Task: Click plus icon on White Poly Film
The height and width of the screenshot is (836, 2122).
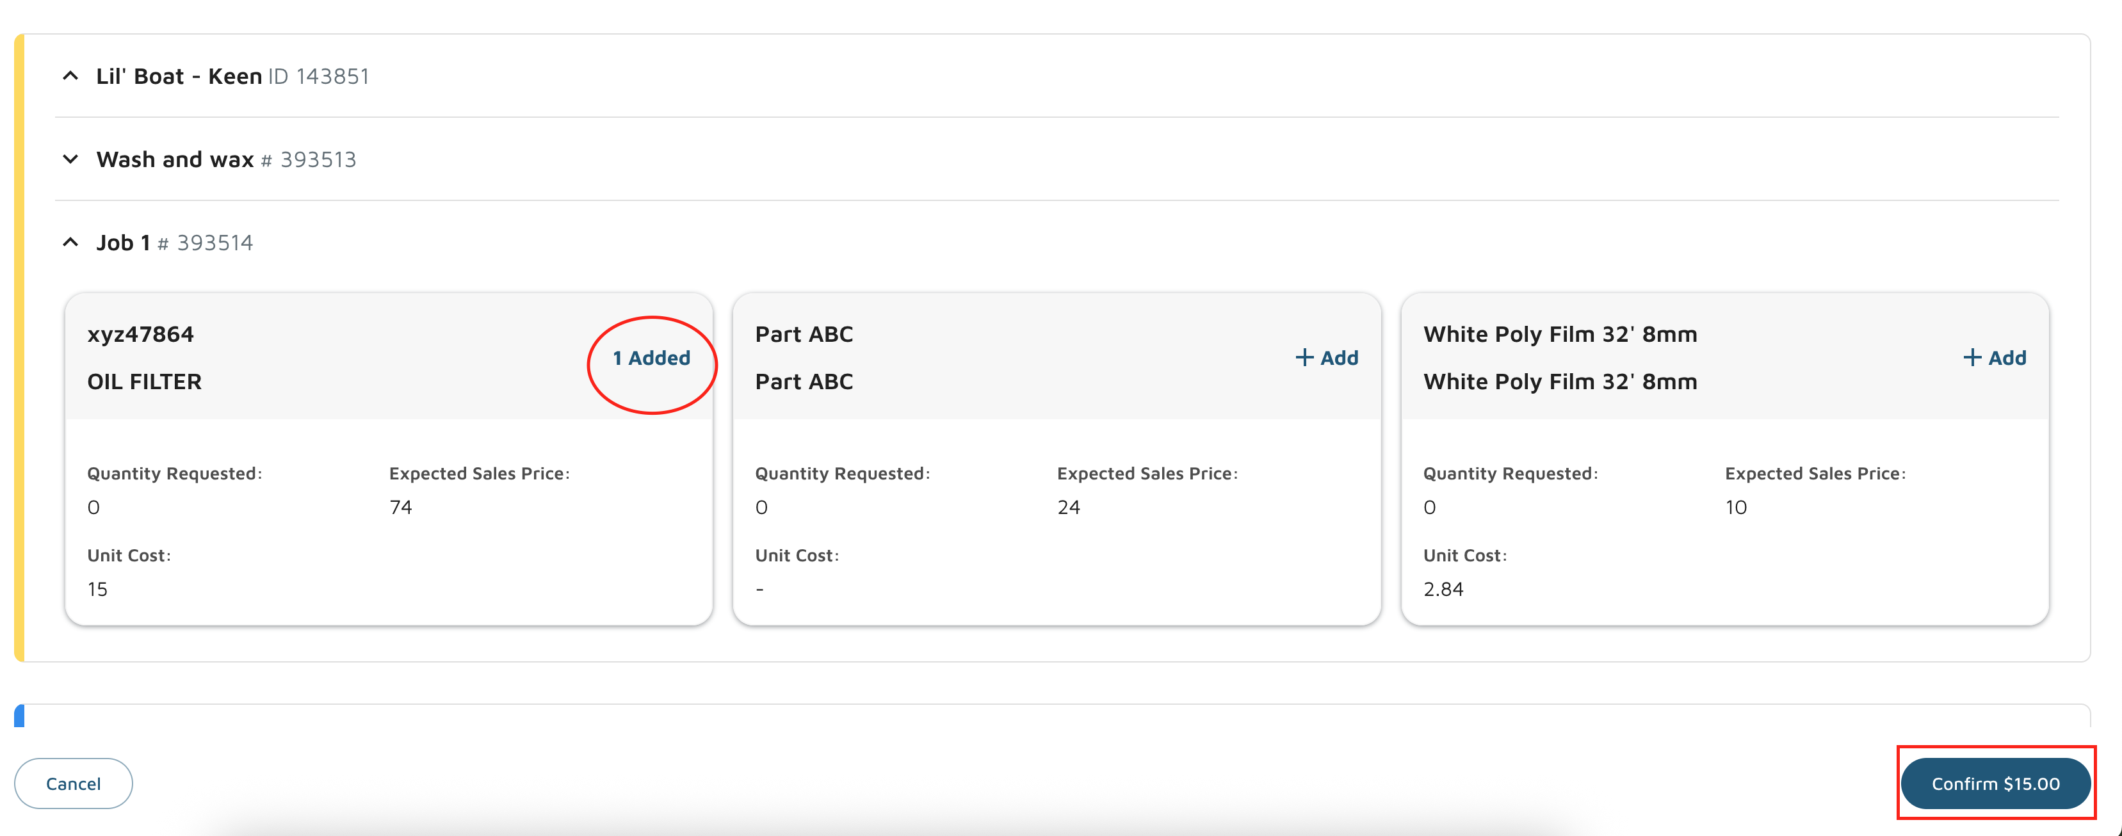Action: [1972, 357]
